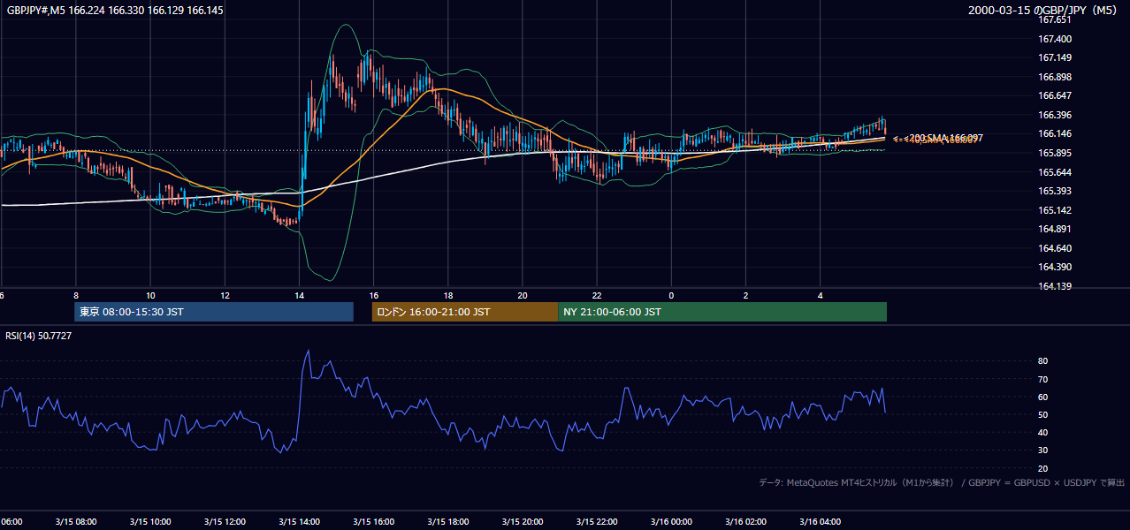Click hour tick 22 under price chart

[597, 295]
